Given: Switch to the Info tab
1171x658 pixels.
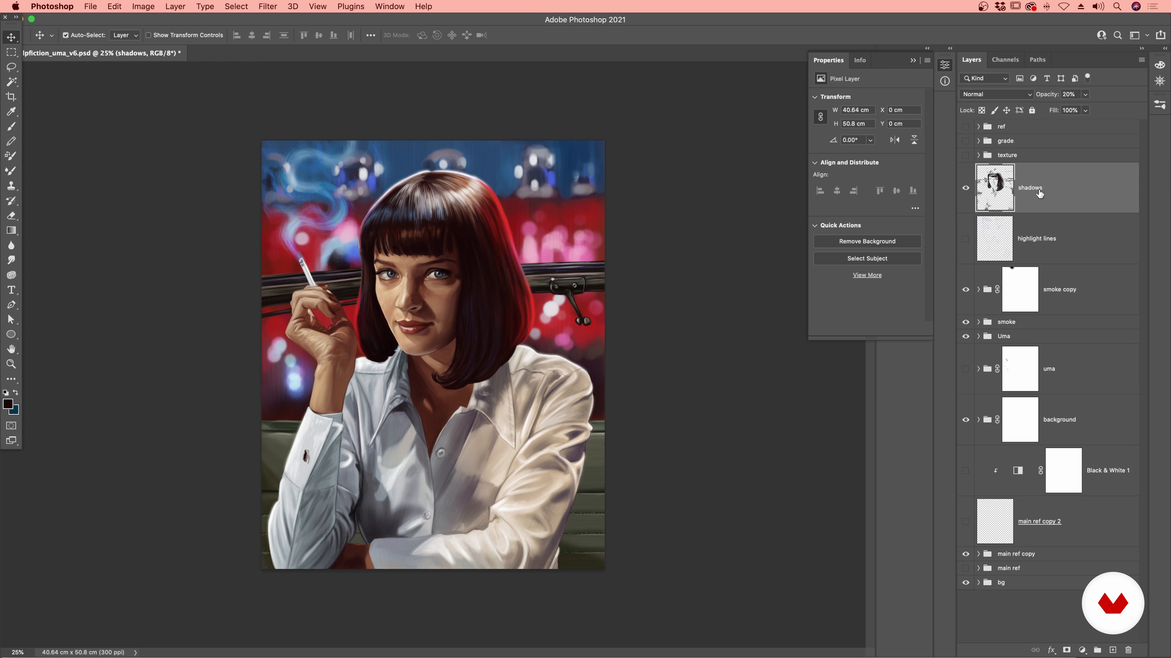Looking at the screenshot, I should (860, 60).
